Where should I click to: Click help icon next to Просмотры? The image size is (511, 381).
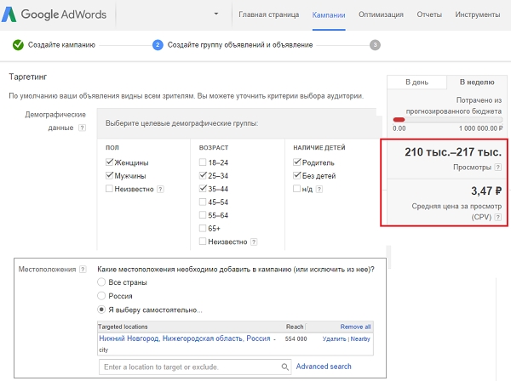(x=498, y=168)
